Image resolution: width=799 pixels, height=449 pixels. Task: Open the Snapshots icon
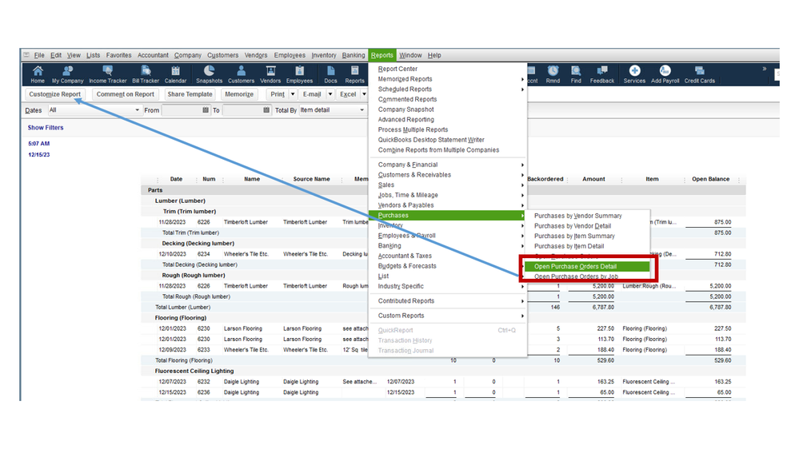click(x=209, y=74)
